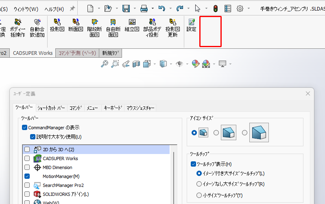Click the View Settings monitor icon
Viewport: 325px width, 204px height.
pyautogui.click(x=222, y=64)
